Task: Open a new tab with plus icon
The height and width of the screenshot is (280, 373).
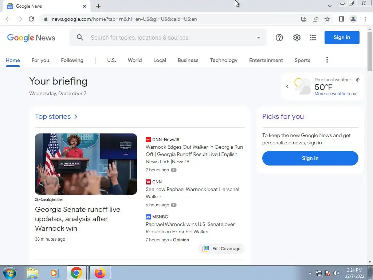Action: click(98, 6)
